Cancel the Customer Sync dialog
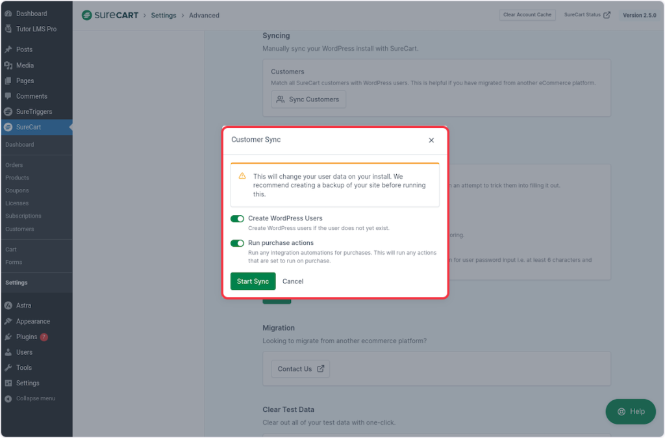The height and width of the screenshot is (438, 665). [293, 281]
